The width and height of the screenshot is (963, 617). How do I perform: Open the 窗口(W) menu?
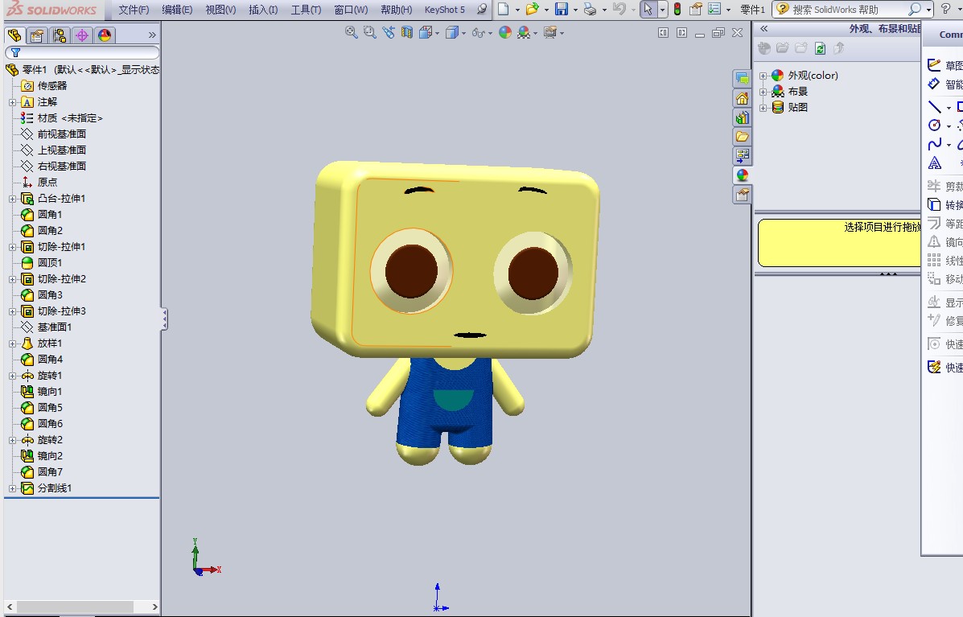(351, 10)
